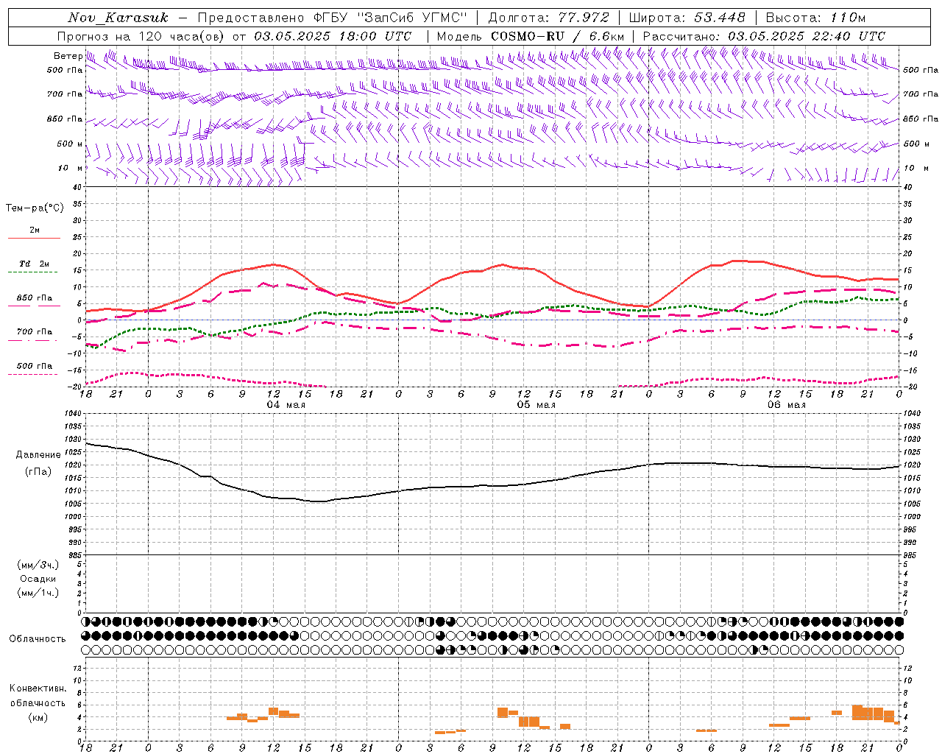
Task: Click the 'Ветер' wind panel label
Action: (x=68, y=56)
